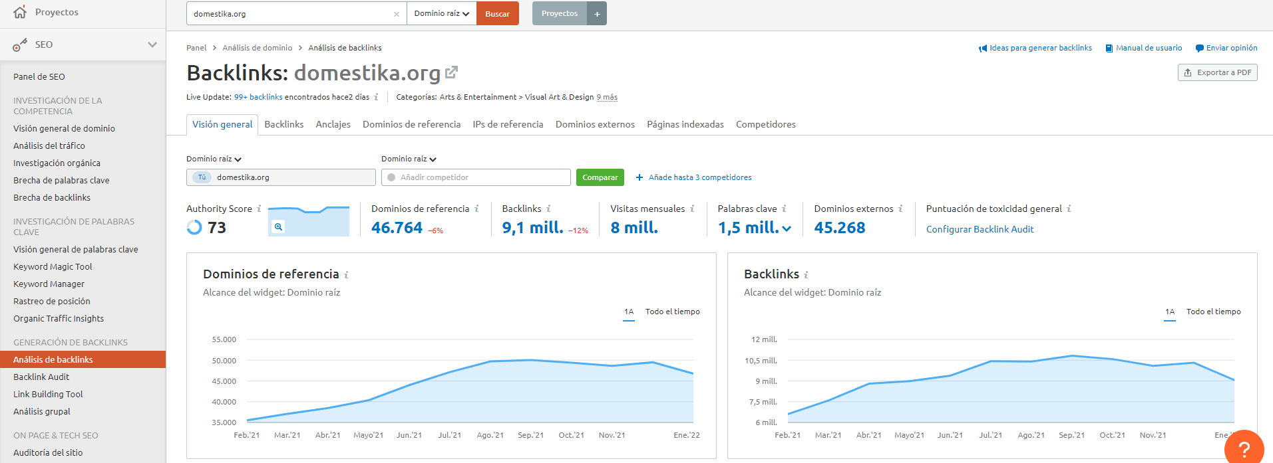Viewport: 1273px width, 463px height.
Task: Show Visitas mensuales info icon
Action: pyautogui.click(x=692, y=209)
